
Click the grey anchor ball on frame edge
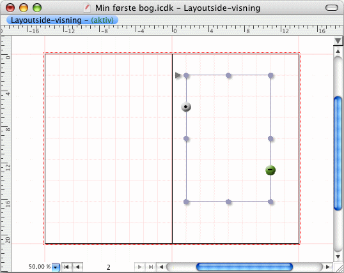[186, 107]
